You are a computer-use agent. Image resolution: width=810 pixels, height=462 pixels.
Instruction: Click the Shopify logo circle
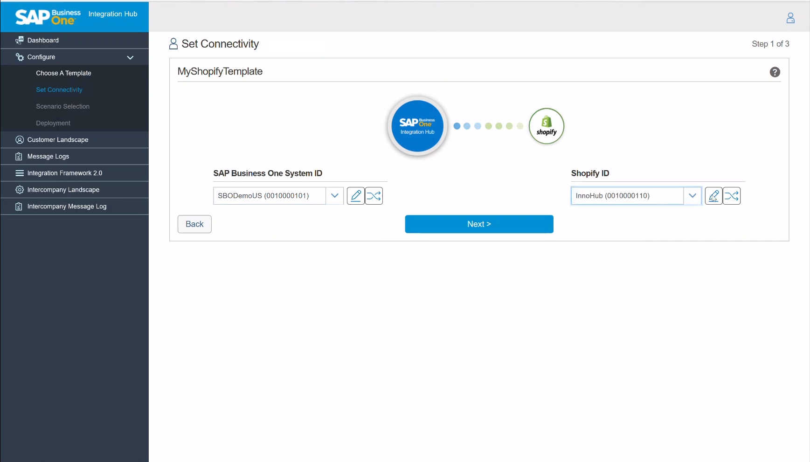coord(547,126)
